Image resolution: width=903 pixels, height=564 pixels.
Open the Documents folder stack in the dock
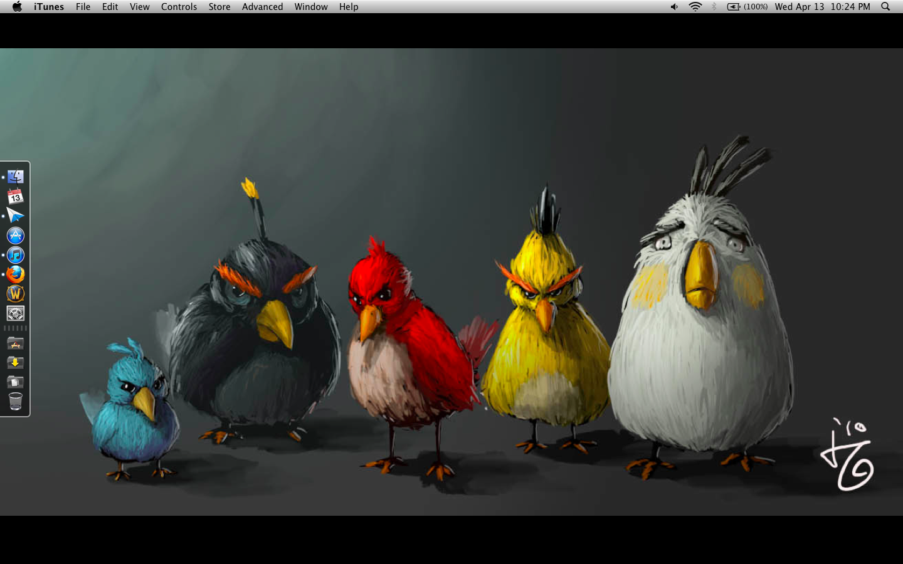16,382
